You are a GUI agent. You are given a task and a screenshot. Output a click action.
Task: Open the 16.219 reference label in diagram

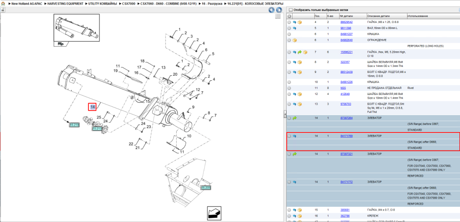(x=74, y=125)
